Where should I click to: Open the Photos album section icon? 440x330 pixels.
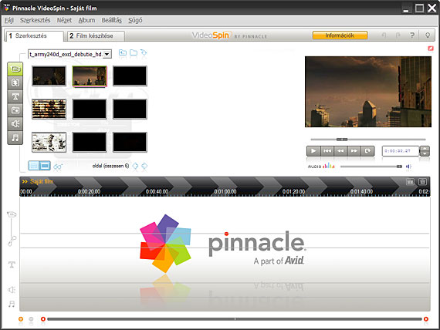pos(15,110)
